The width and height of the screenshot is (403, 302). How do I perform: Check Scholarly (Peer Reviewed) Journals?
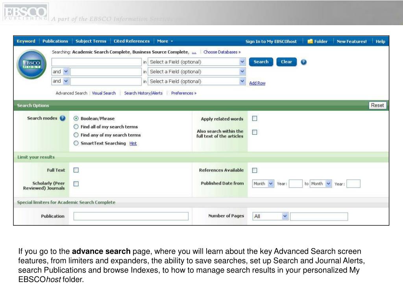(76, 184)
